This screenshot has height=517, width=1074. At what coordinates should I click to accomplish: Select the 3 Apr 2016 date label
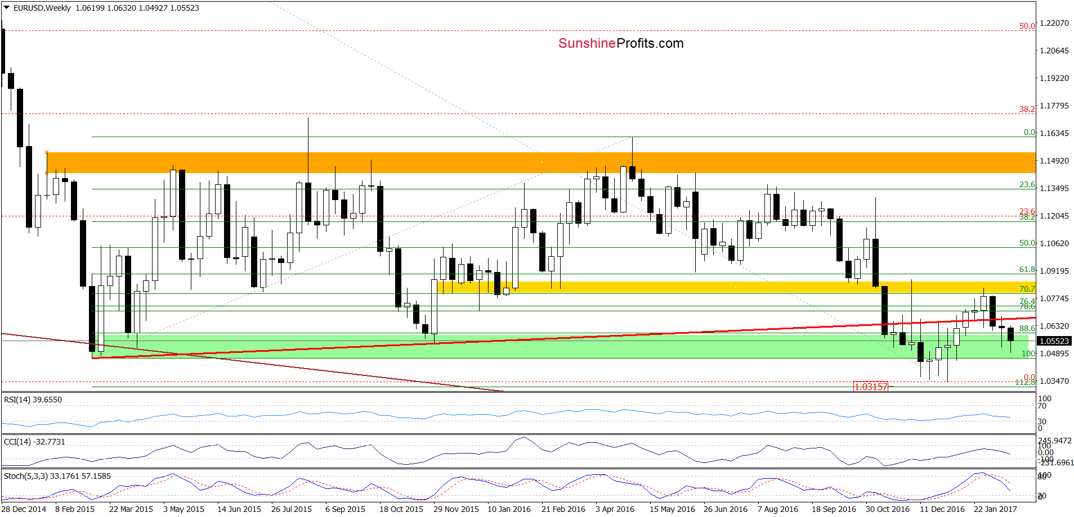click(x=615, y=509)
